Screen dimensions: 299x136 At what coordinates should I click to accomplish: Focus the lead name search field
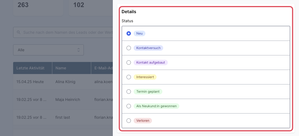tap(63, 32)
